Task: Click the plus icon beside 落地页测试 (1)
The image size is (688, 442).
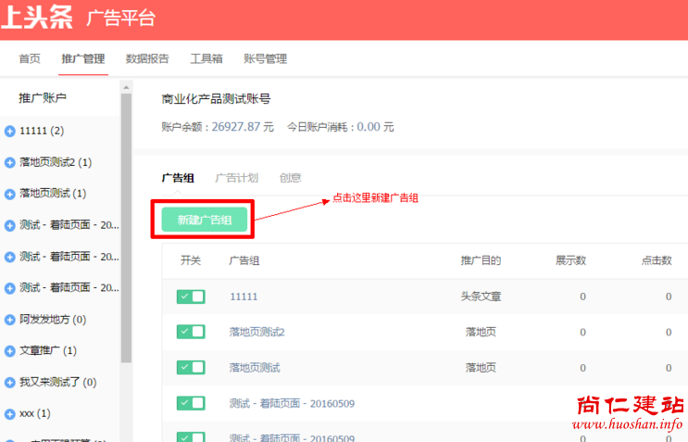Action: click(10, 194)
